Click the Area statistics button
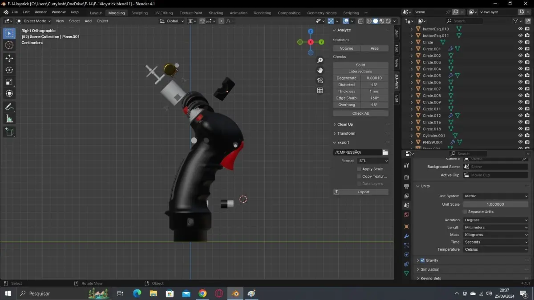This screenshot has width=534, height=300. [375, 48]
